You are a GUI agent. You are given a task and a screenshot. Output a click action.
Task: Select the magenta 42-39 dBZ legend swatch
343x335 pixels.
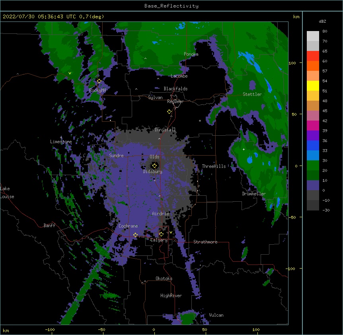click(313, 125)
